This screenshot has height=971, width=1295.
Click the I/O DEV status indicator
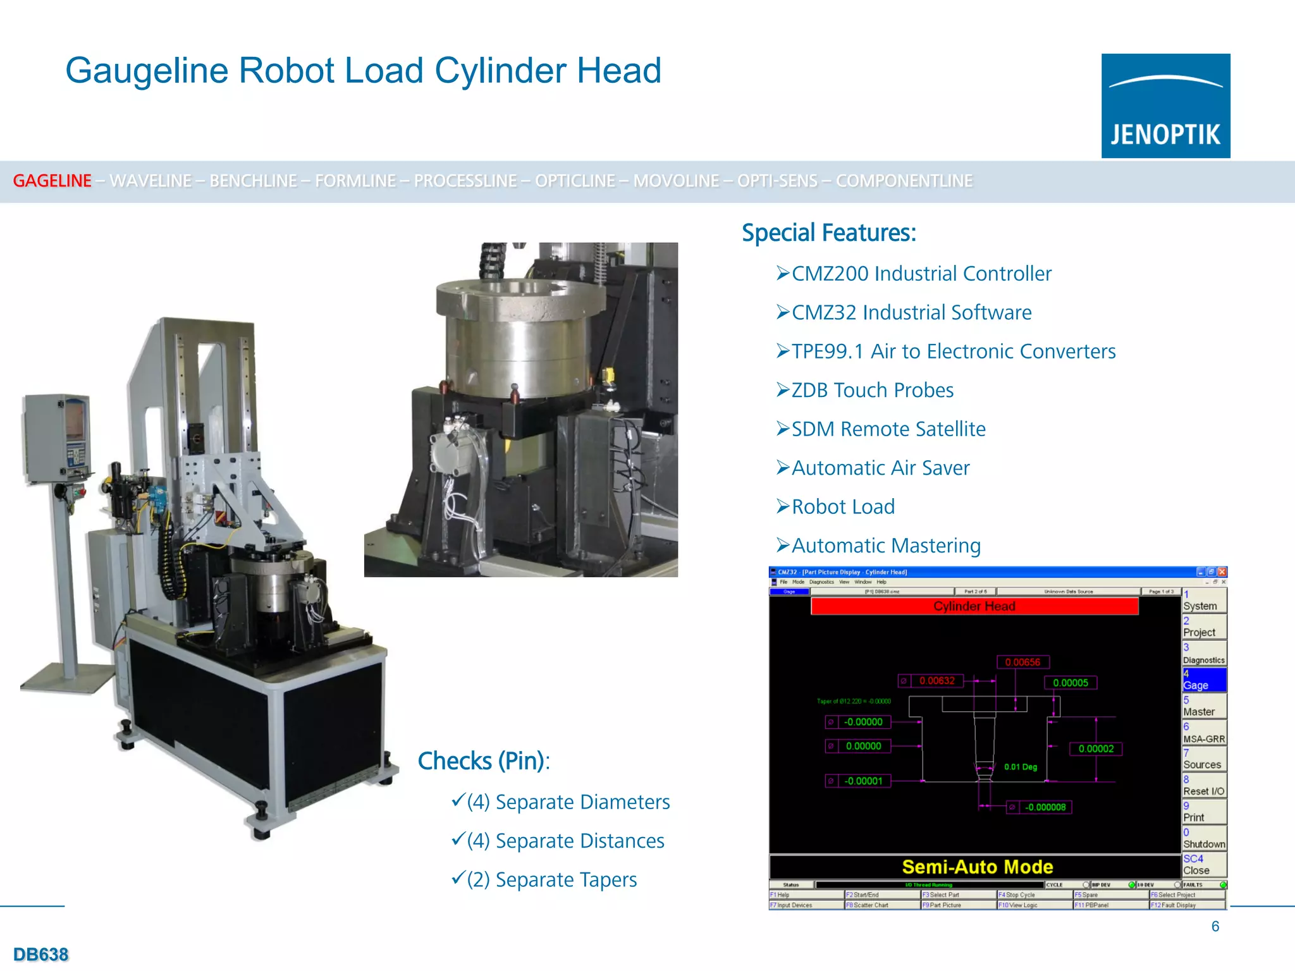click(1177, 885)
